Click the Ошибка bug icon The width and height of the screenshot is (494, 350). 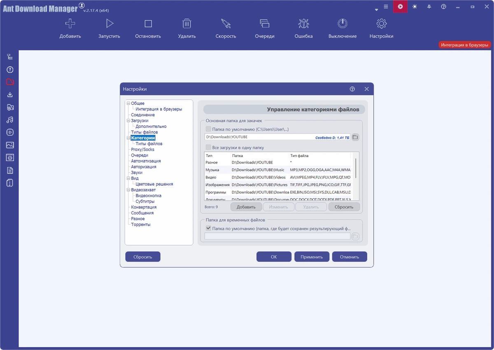303,23
